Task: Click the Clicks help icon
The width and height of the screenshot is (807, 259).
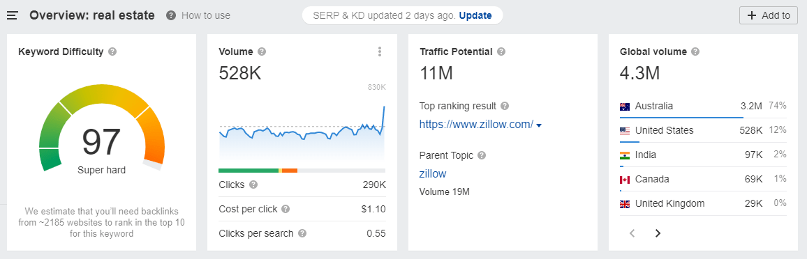Action: pos(253,185)
